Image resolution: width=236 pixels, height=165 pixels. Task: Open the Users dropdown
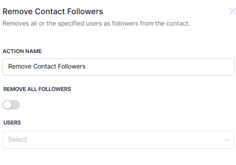(118, 140)
